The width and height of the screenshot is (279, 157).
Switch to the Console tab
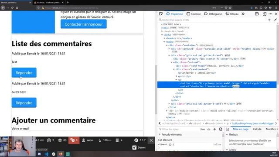[x=194, y=14]
